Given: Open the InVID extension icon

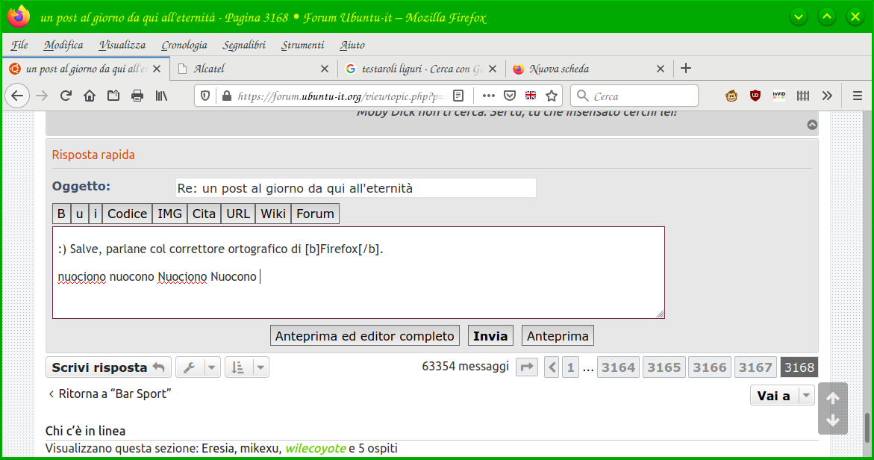Looking at the screenshot, I should (x=778, y=96).
